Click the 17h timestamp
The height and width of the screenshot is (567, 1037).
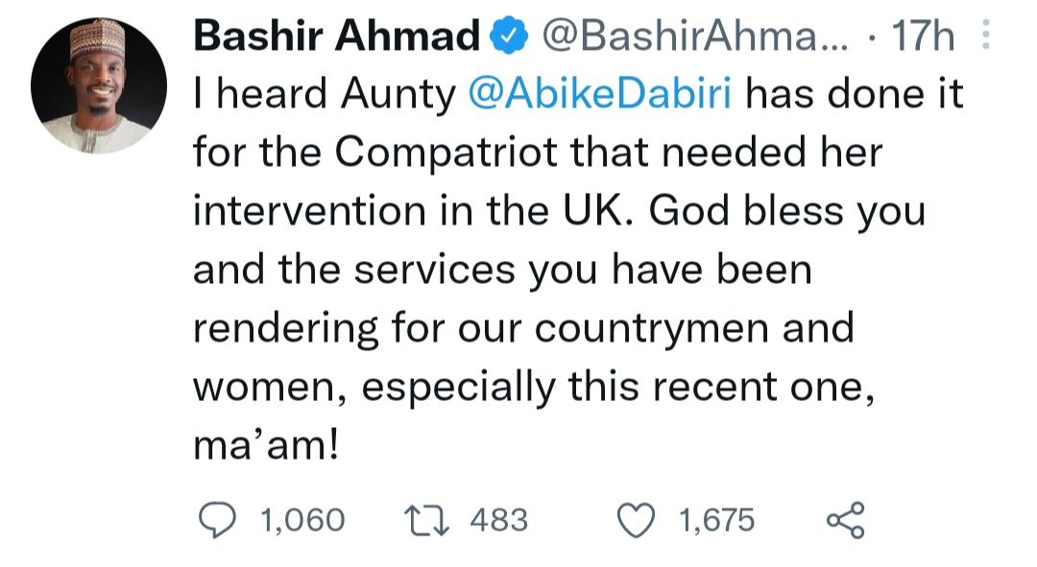(x=924, y=35)
